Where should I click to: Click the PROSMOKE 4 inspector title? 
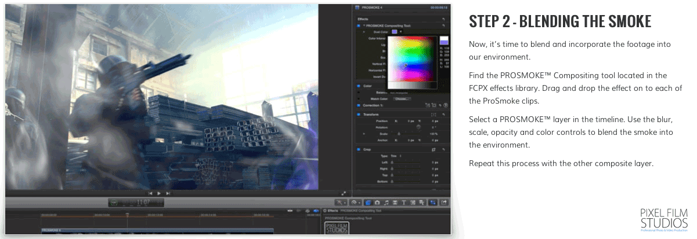pos(371,8)
